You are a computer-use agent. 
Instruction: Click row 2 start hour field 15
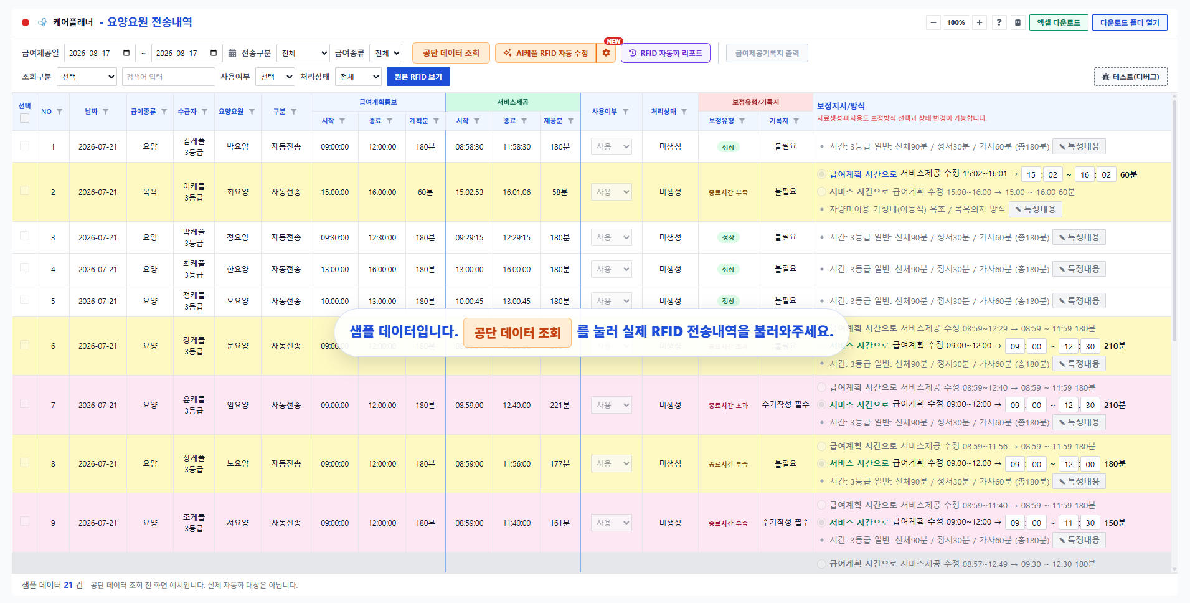[1031, 174]
